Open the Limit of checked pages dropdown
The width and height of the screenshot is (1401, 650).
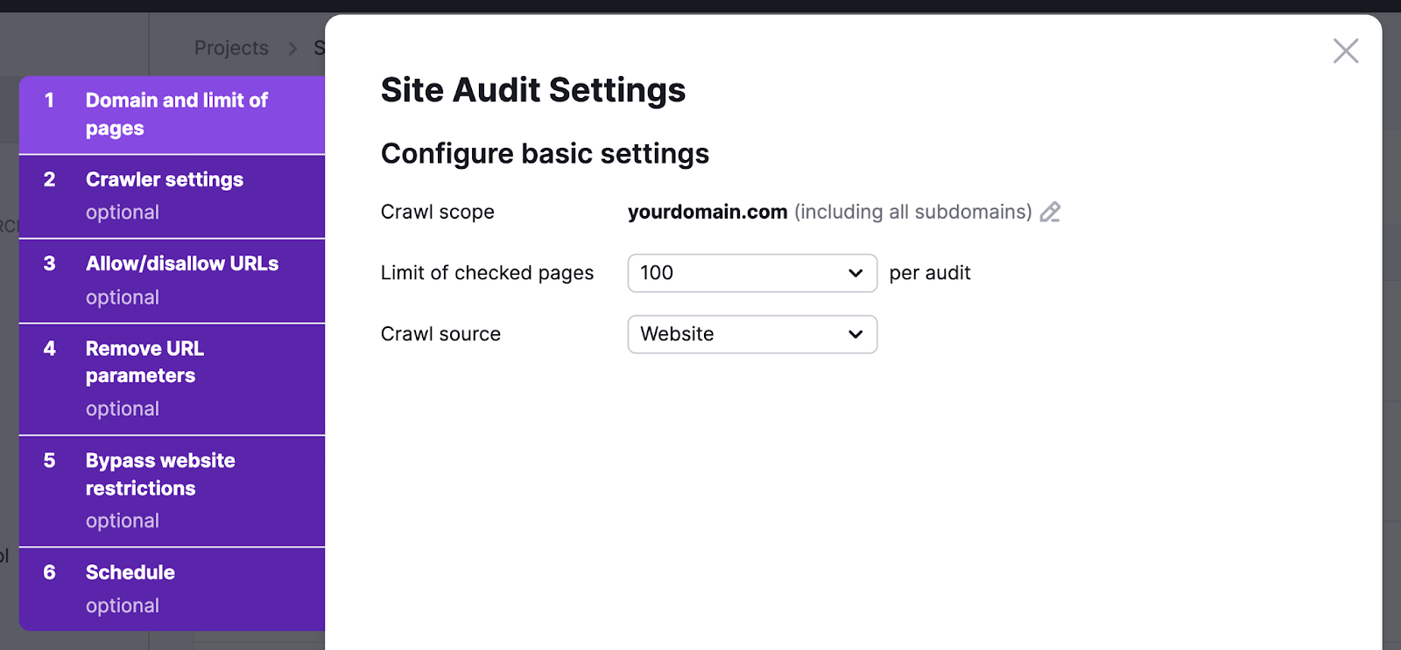(x=751, y=273)
